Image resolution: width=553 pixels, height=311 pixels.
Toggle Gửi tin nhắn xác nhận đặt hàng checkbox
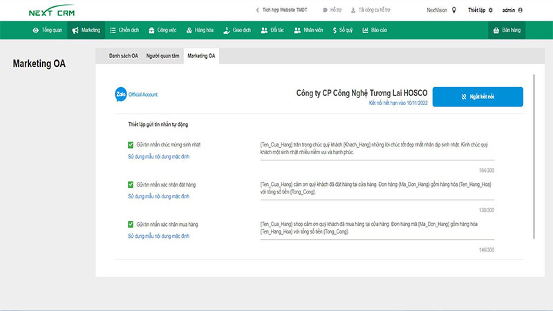point(131,185)
